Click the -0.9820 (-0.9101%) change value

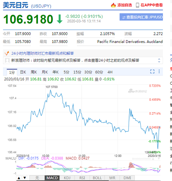coord(84,17)
